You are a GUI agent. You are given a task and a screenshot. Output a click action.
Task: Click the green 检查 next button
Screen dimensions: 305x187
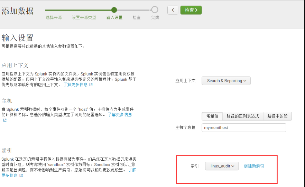[191, 10]
